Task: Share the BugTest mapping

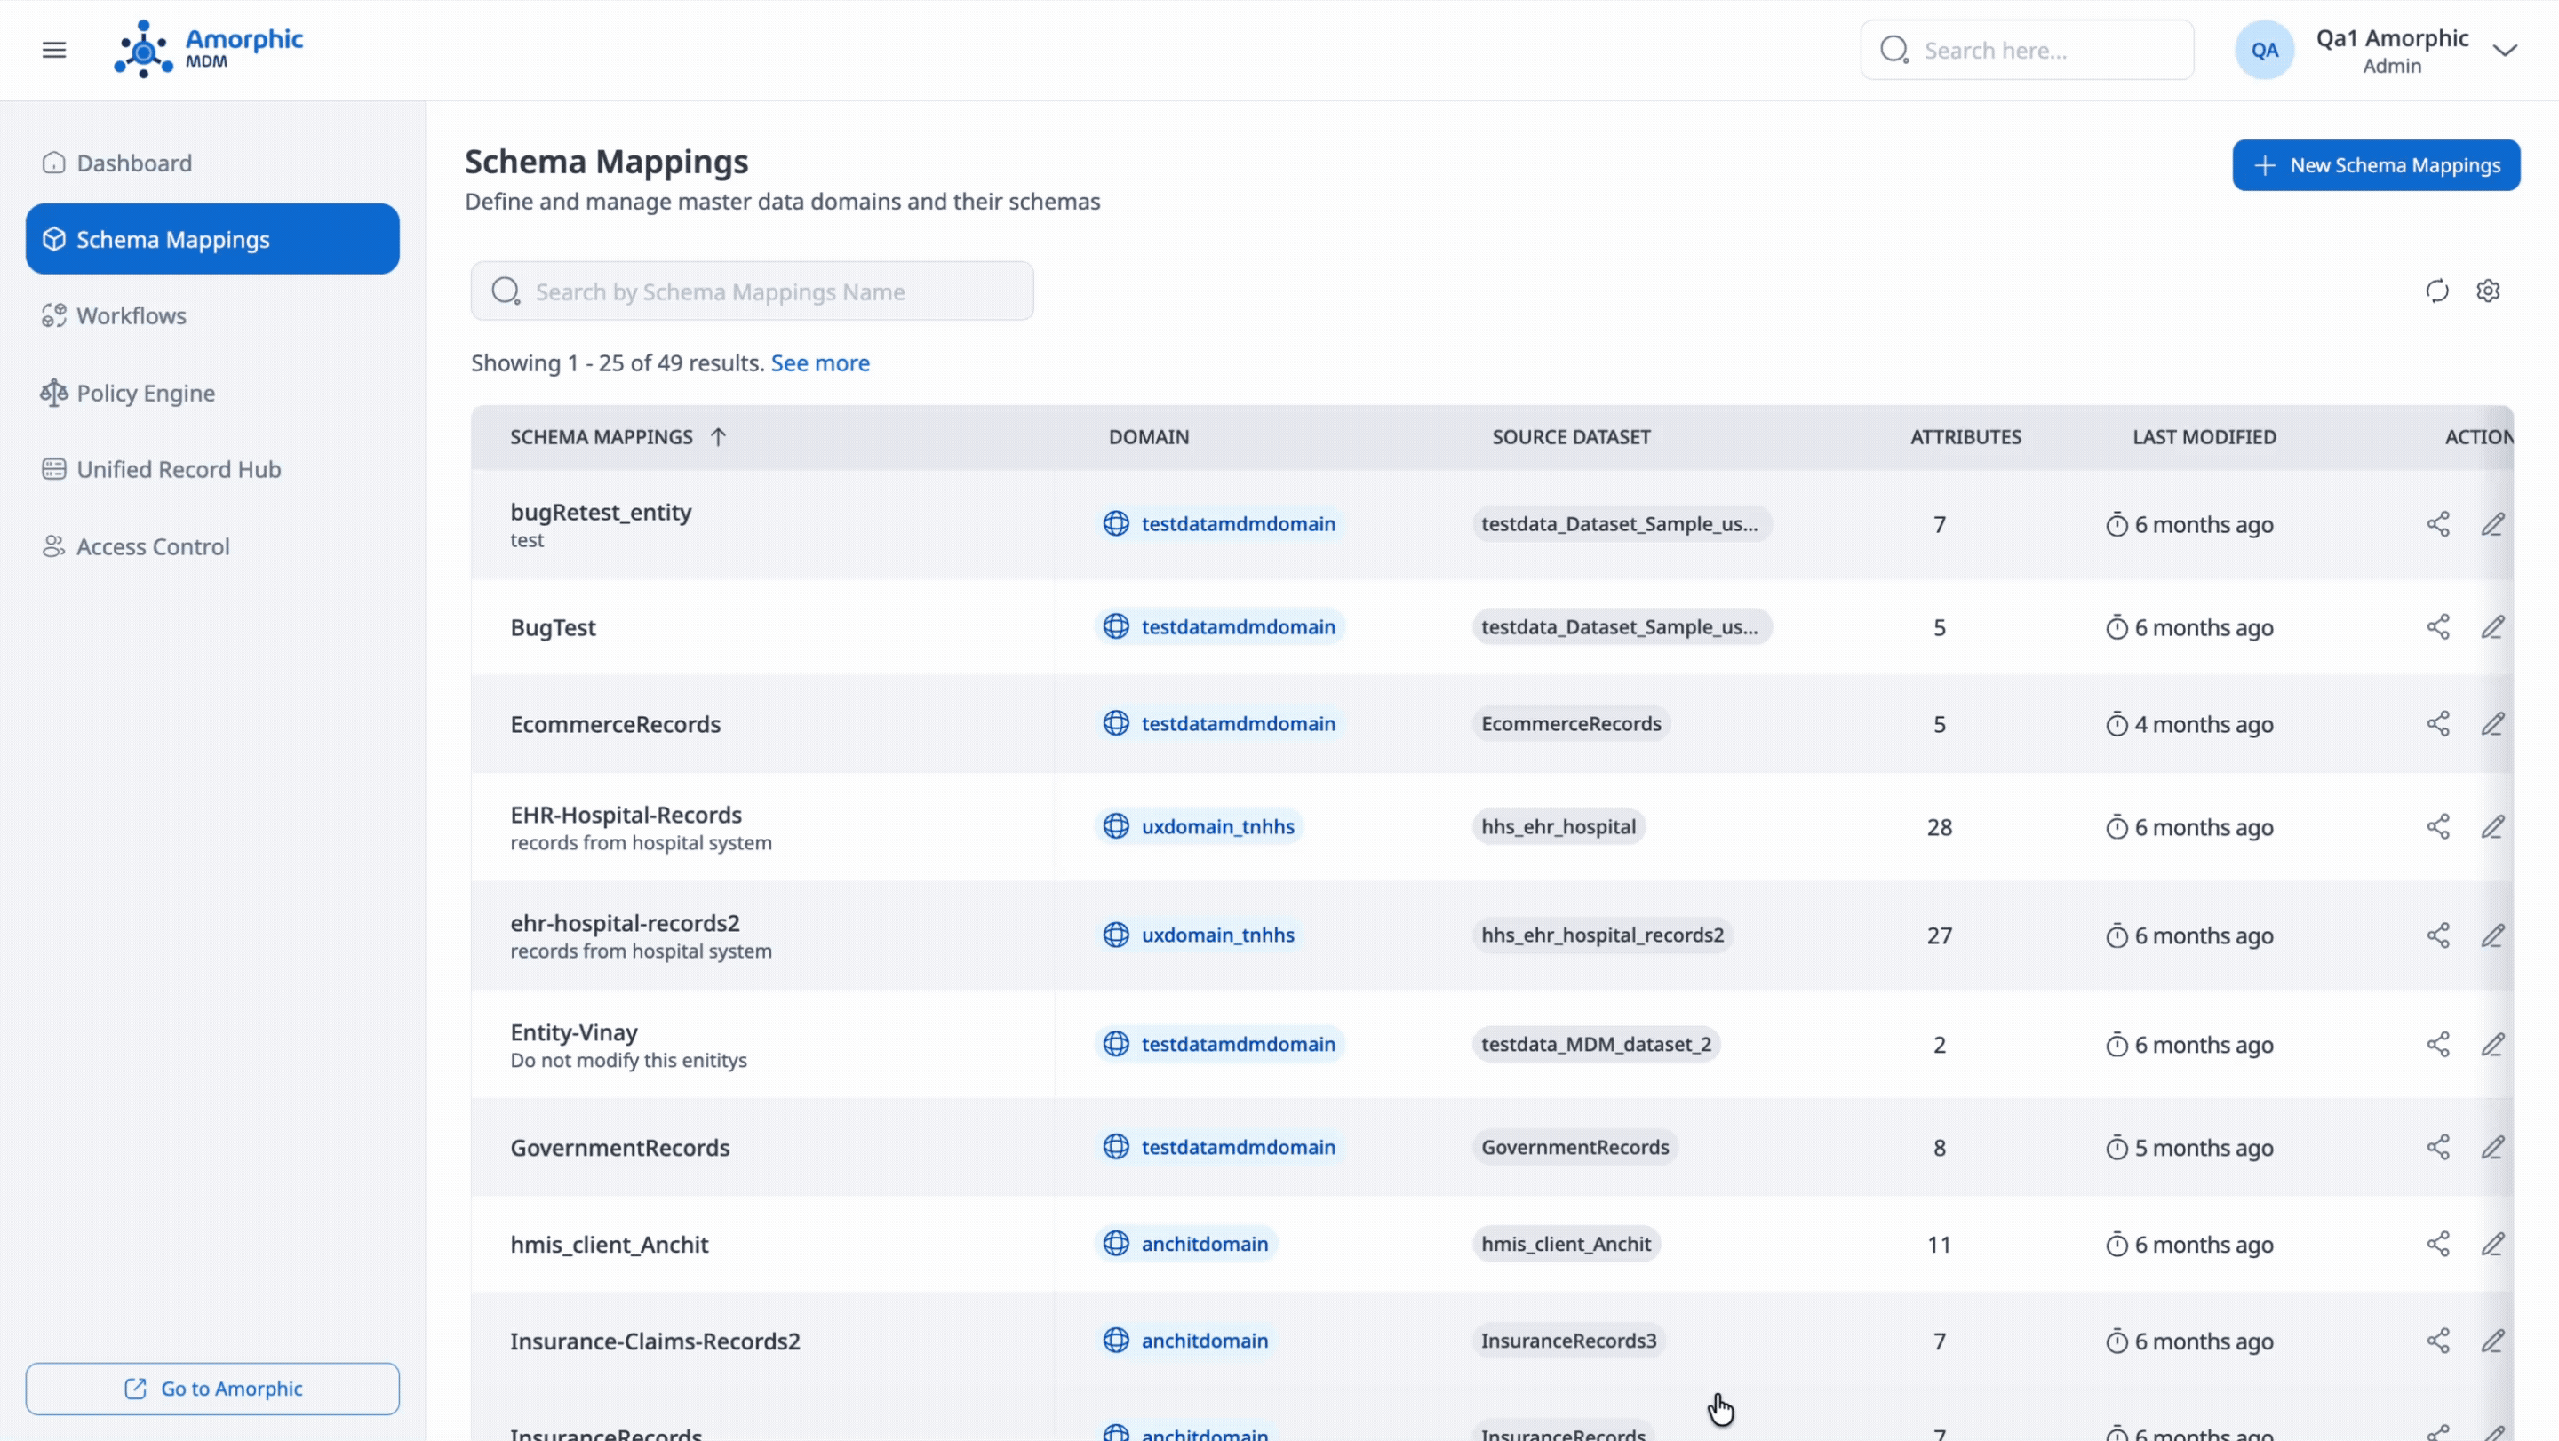Action: [x=2438, y=626]
